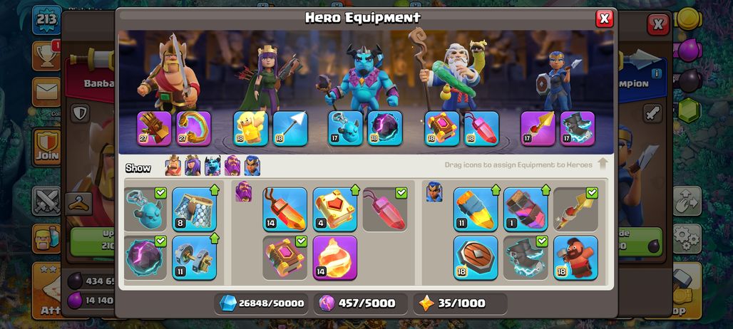Toggle the Archer Queen show filter

pyautogui.click(x=193, y=166)
